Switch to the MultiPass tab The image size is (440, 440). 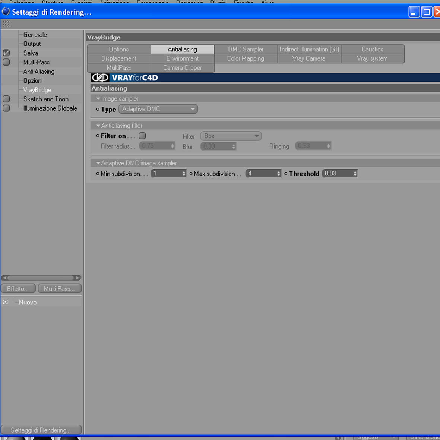pos(119,68)
